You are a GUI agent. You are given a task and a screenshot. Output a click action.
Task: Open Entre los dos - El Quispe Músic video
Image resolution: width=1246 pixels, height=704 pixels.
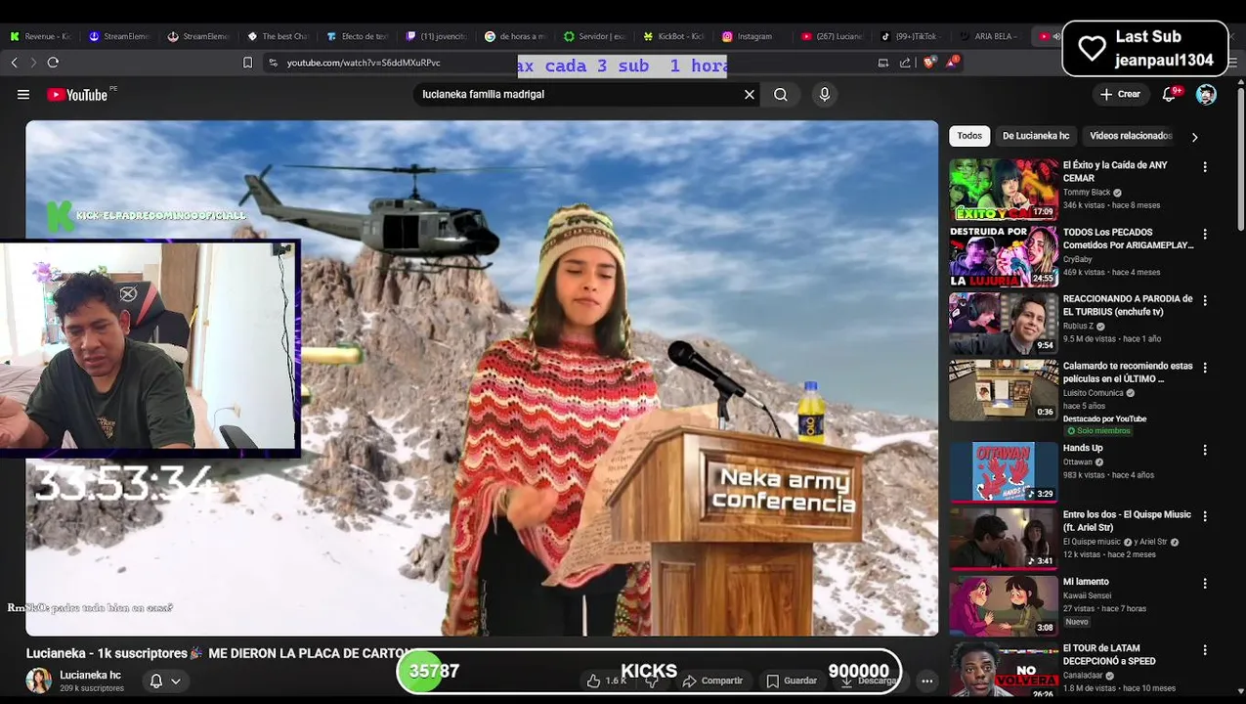click(x=1127, y=520)
